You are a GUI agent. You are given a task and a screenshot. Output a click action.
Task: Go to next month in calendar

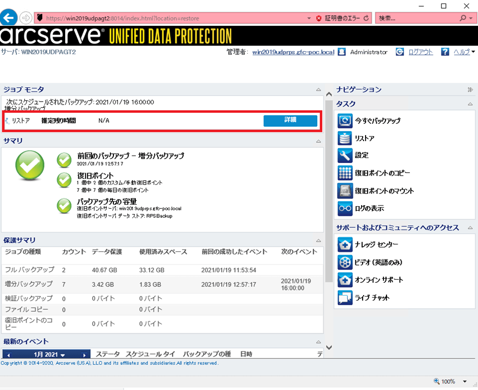click(84, 354)
